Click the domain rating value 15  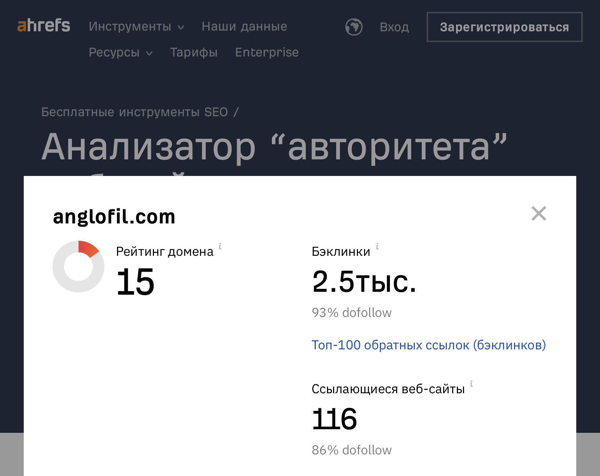click(x=136, y=282)
